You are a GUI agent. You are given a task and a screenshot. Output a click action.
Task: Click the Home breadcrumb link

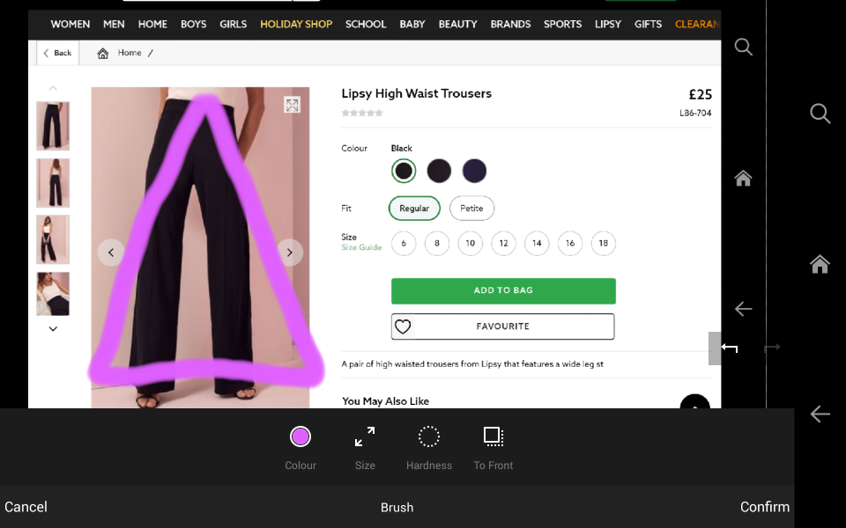pos(130,53)
